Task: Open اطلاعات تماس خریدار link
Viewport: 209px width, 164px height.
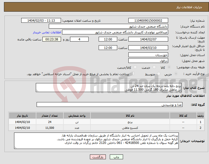Action: (47, 32)
